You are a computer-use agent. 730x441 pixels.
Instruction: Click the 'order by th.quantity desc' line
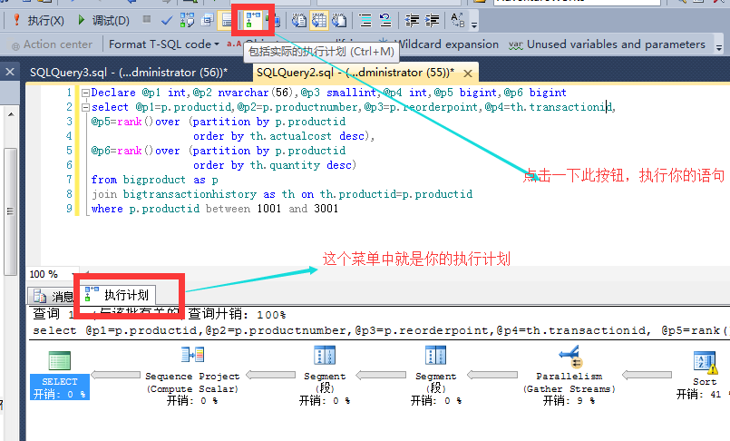point(275,165)
